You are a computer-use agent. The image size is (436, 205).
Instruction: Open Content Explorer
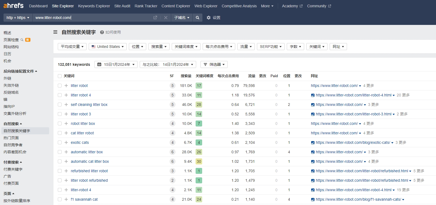click(176, 6)
